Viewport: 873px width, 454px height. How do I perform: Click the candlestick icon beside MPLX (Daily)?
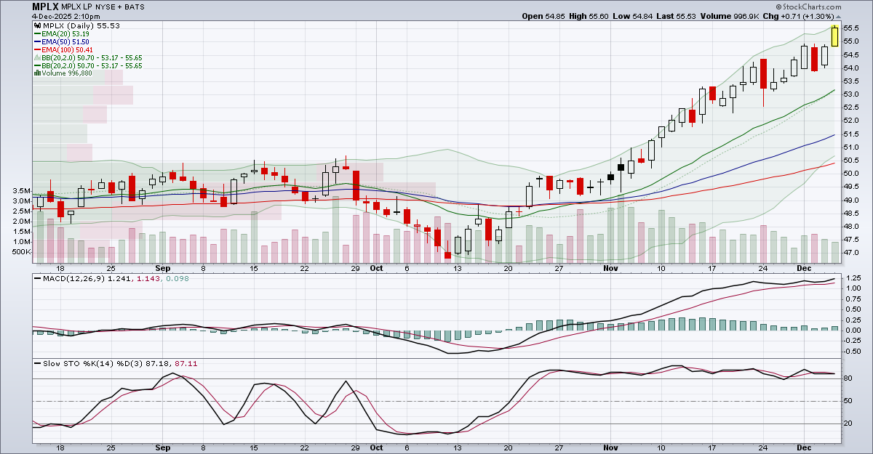(37, 25)
